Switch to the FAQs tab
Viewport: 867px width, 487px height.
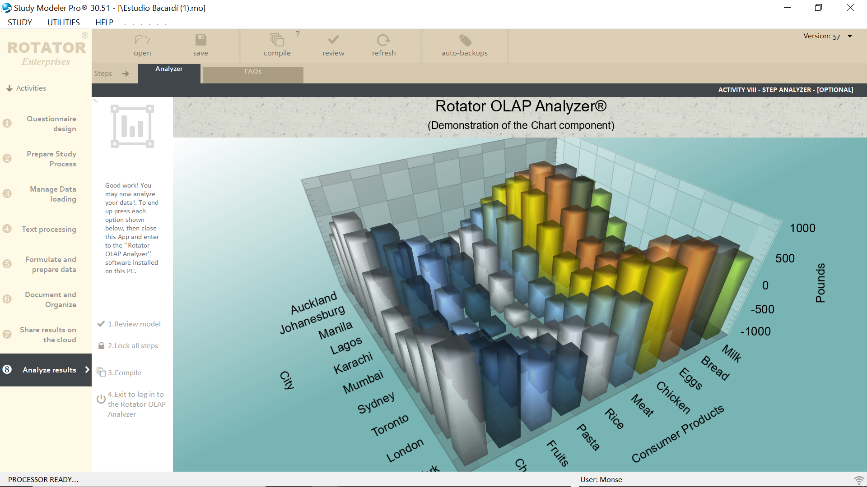pyautogui.click(x=253, y=72)
